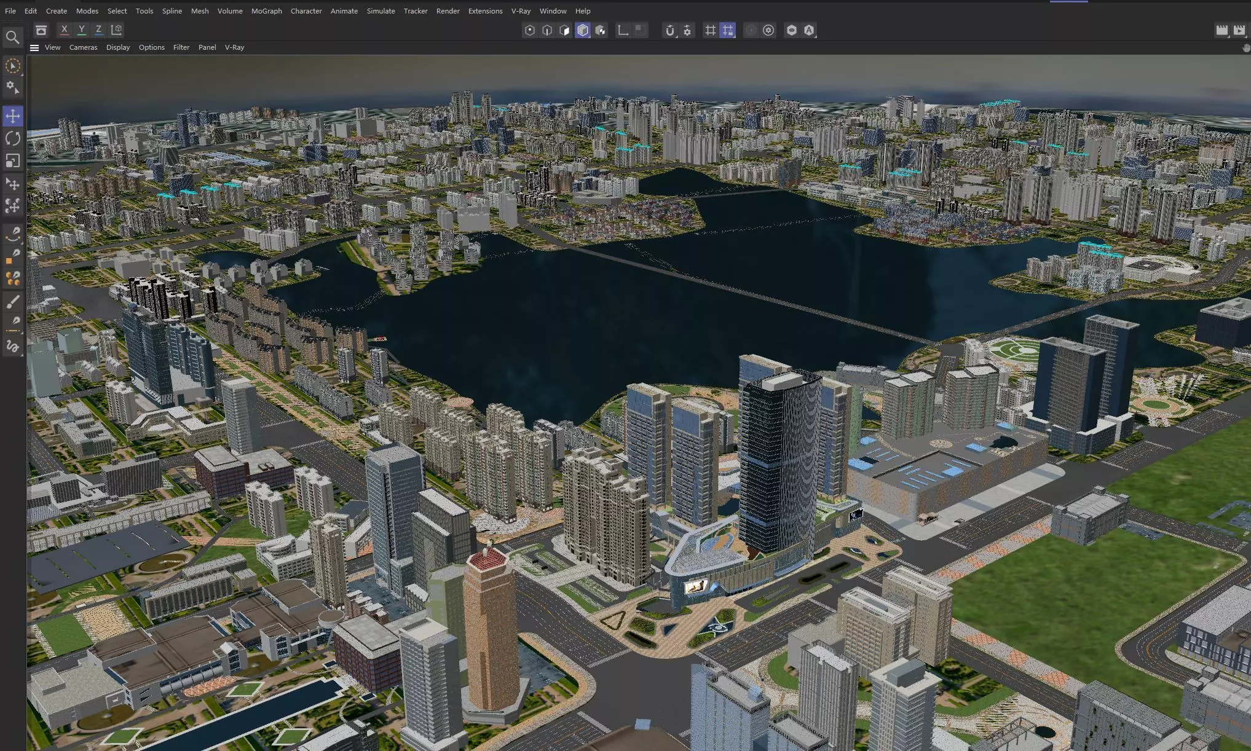Click the viewport pan hand icon
1251x751 pixels.
[1246, 47]
